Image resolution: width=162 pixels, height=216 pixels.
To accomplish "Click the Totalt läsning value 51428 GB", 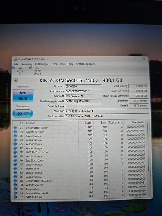I will pos(138,86).
